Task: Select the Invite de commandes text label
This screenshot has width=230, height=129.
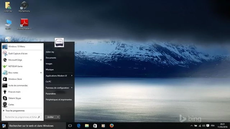Action: pos(18,85)
